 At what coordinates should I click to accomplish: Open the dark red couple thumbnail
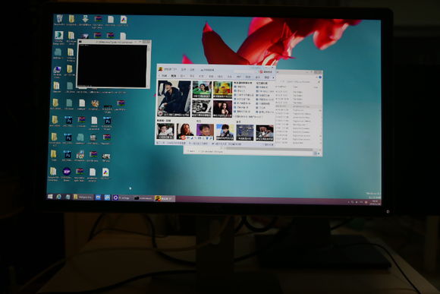click(x=222, y=109)
